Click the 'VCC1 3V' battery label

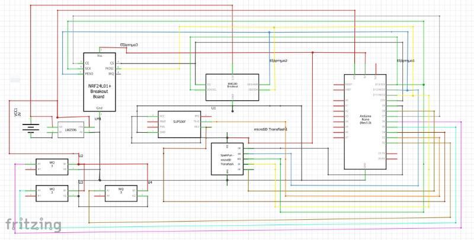18,112
